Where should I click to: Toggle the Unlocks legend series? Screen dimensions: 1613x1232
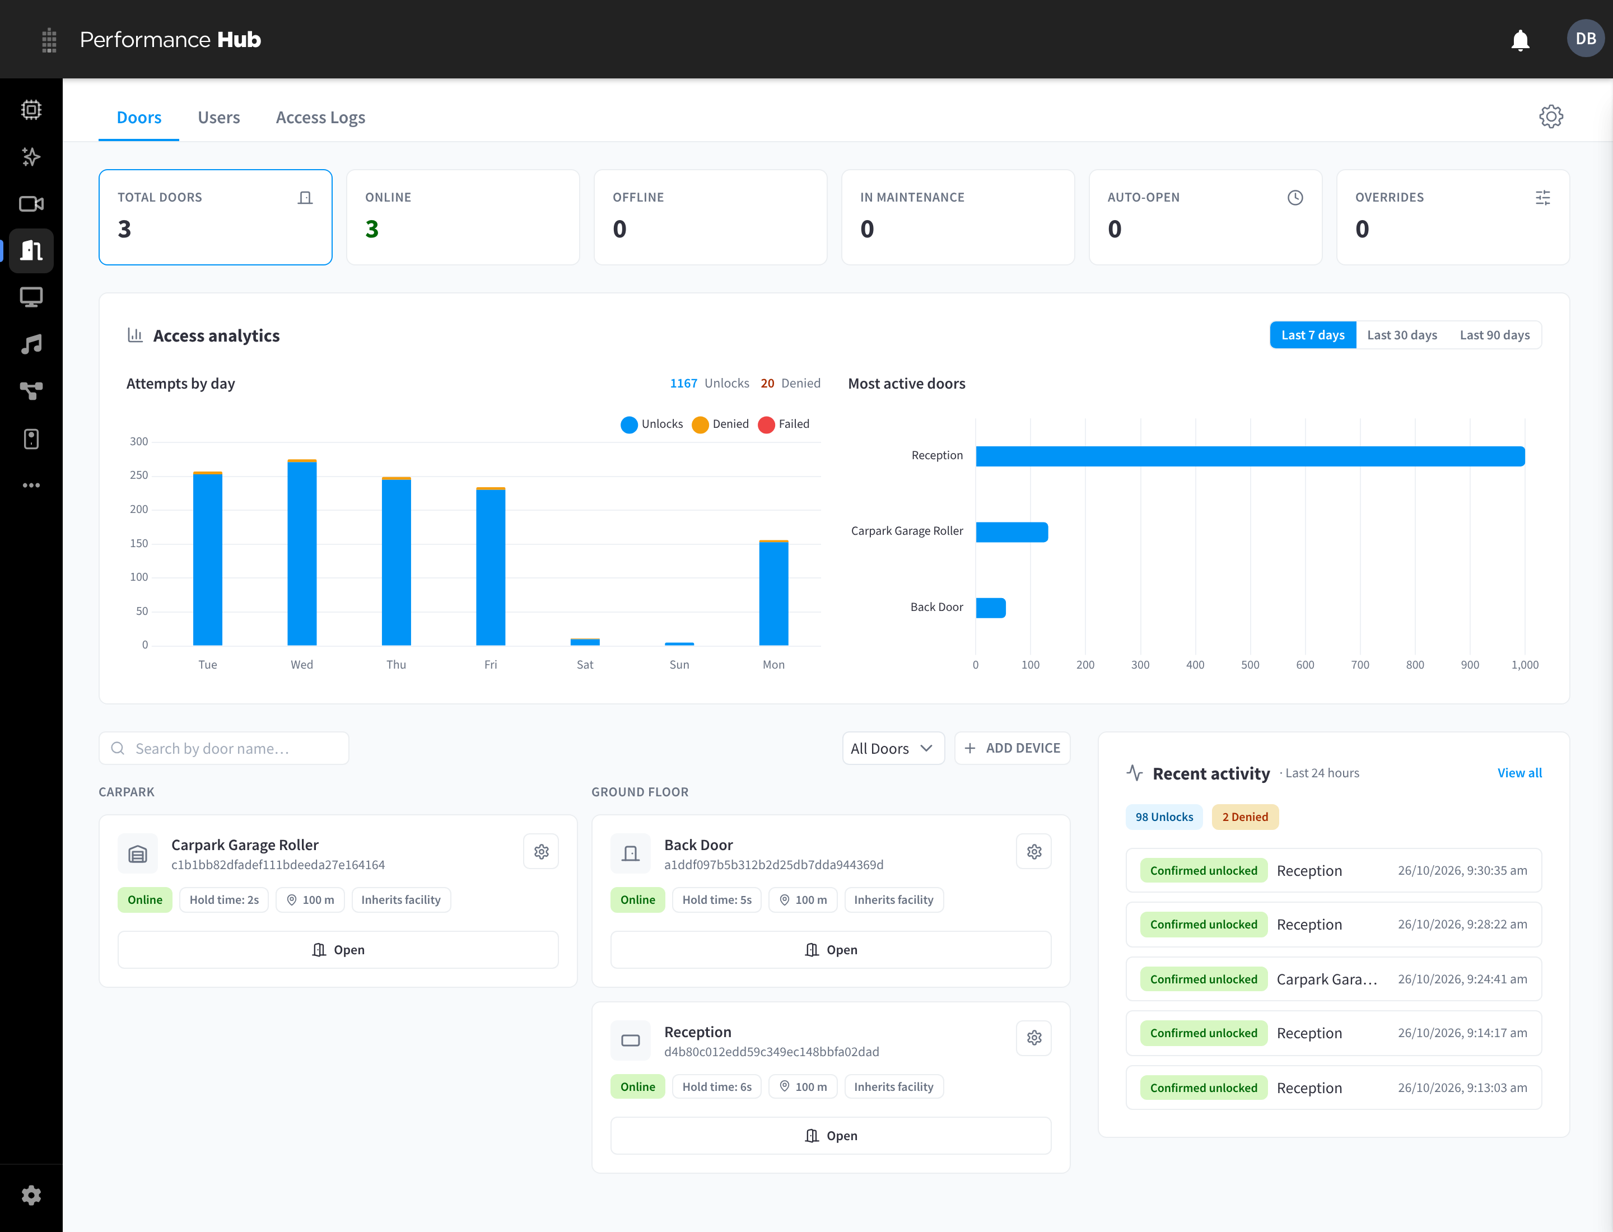651,424
